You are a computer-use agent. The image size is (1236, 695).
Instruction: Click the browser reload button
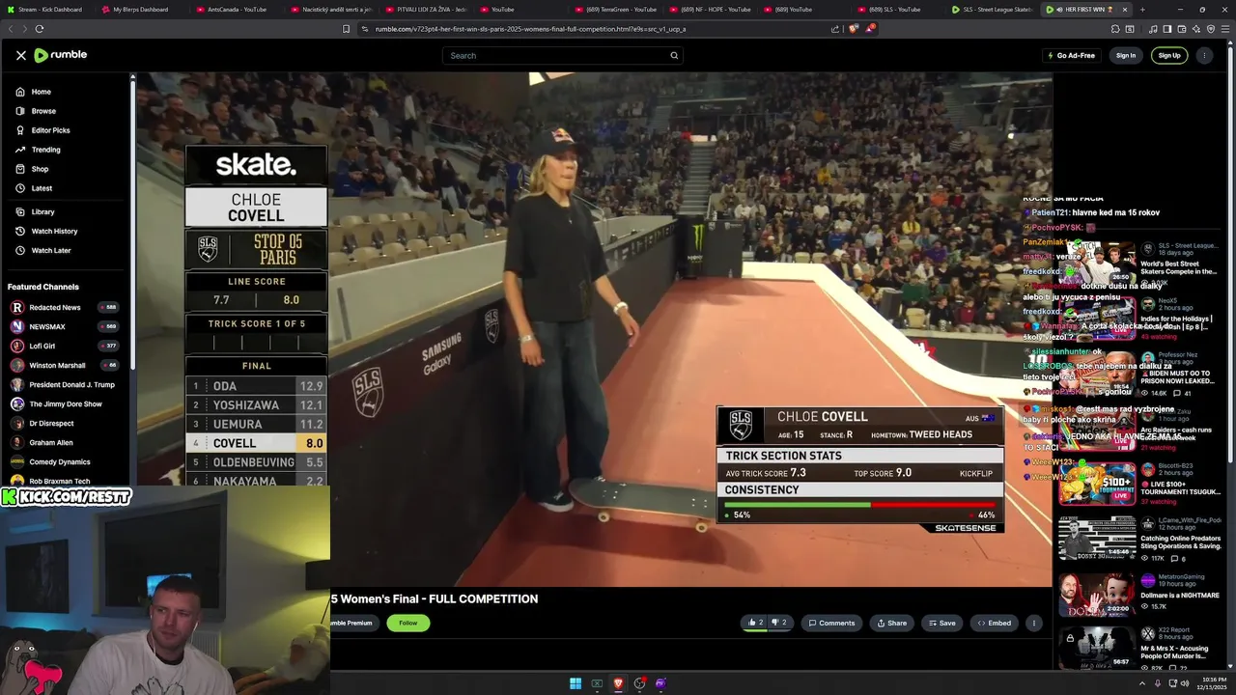coord(39,29)
